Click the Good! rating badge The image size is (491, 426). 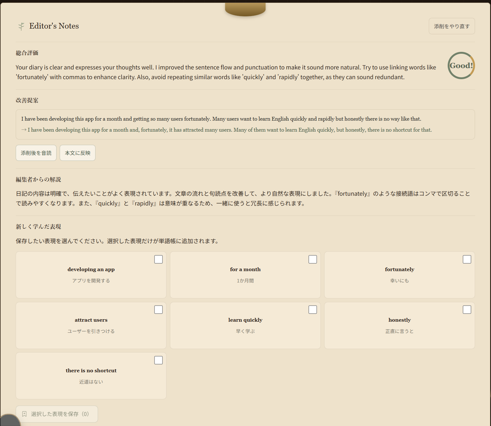pyautogui.click(x=461, y=65)
